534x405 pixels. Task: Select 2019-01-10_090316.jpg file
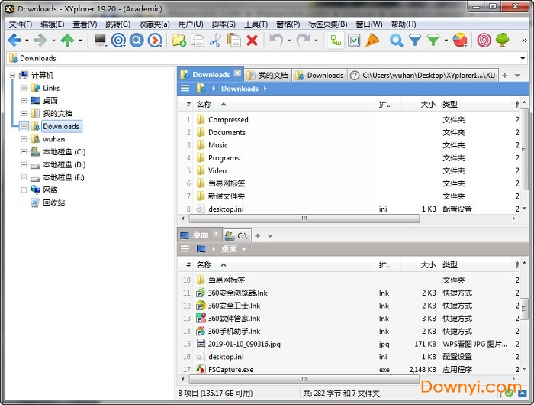[x=347, y=344]
